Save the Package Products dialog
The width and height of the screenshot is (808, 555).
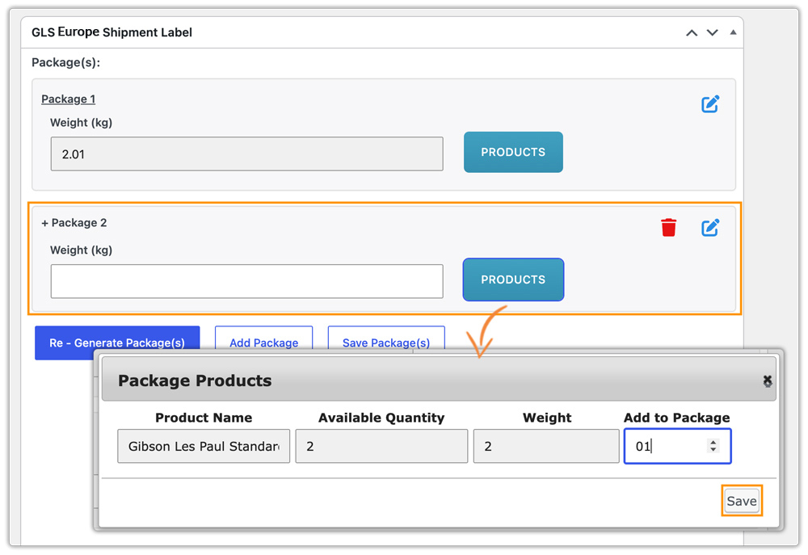point(742,501)
